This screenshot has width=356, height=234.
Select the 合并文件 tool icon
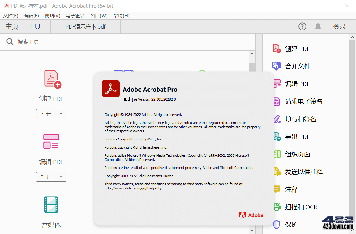[x=276, y=66]
